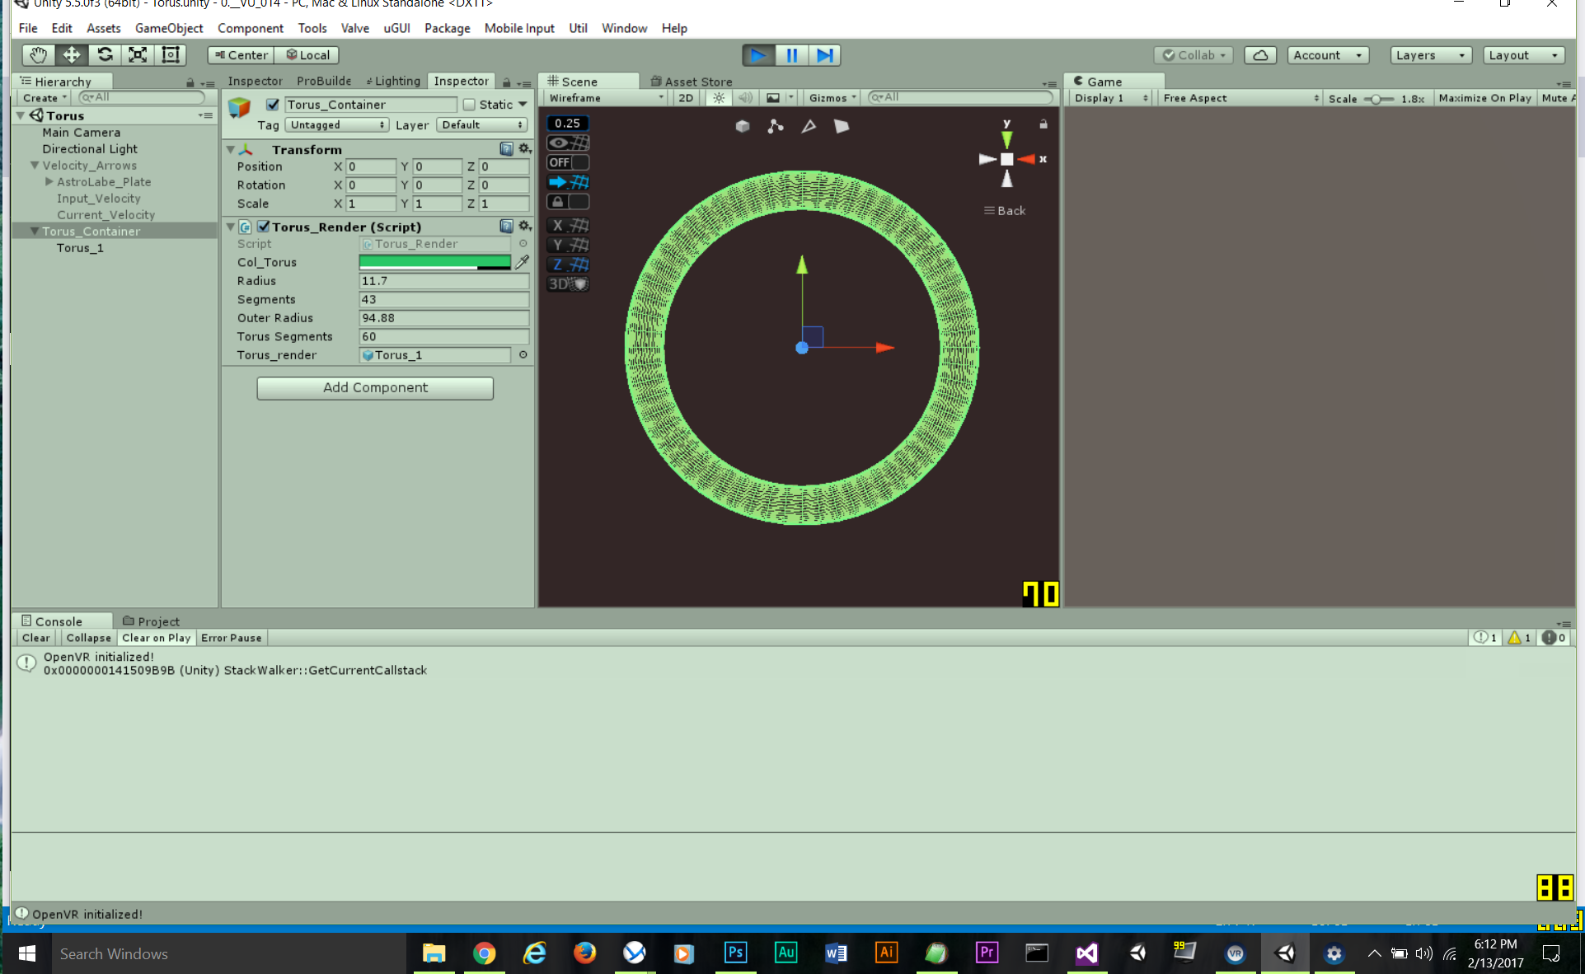Switch to the Lighting tab
Viewport: 1585px width, 974px height.
(393, 81)
